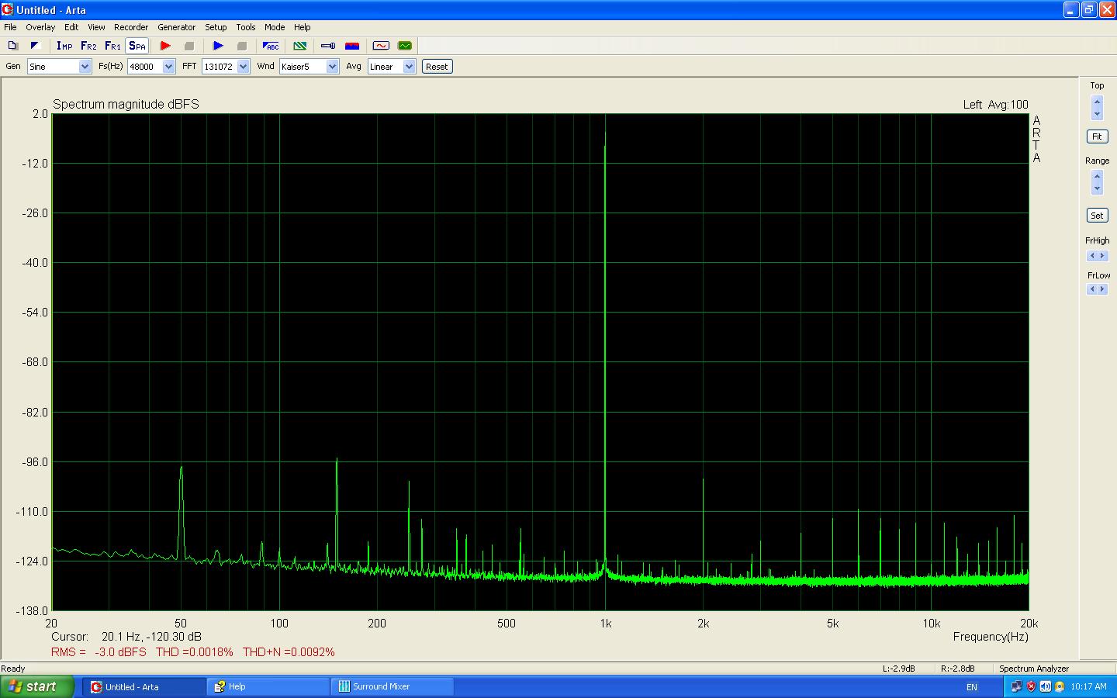
Task: Click the FrLow right arrow
Action: tap(1102, 289)
